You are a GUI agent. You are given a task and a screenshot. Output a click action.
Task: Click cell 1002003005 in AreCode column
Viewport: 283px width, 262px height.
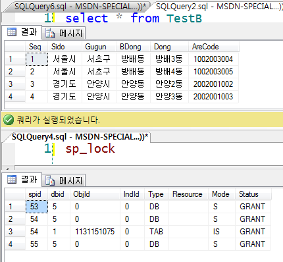coord(213,72)
